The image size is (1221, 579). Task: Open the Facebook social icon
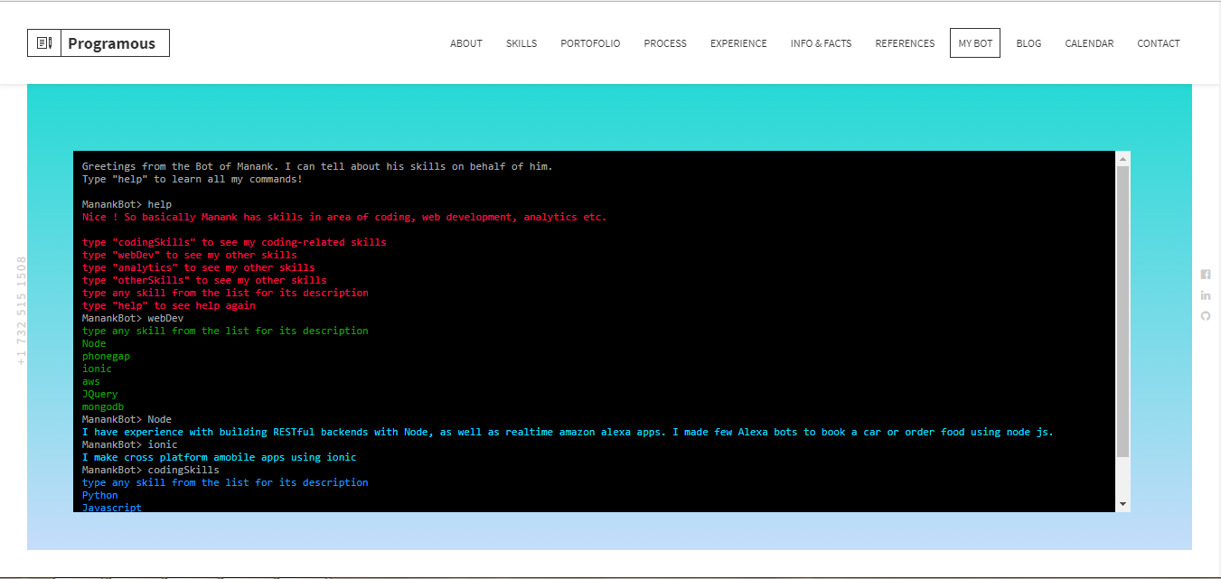click(x=1206, y=275)
